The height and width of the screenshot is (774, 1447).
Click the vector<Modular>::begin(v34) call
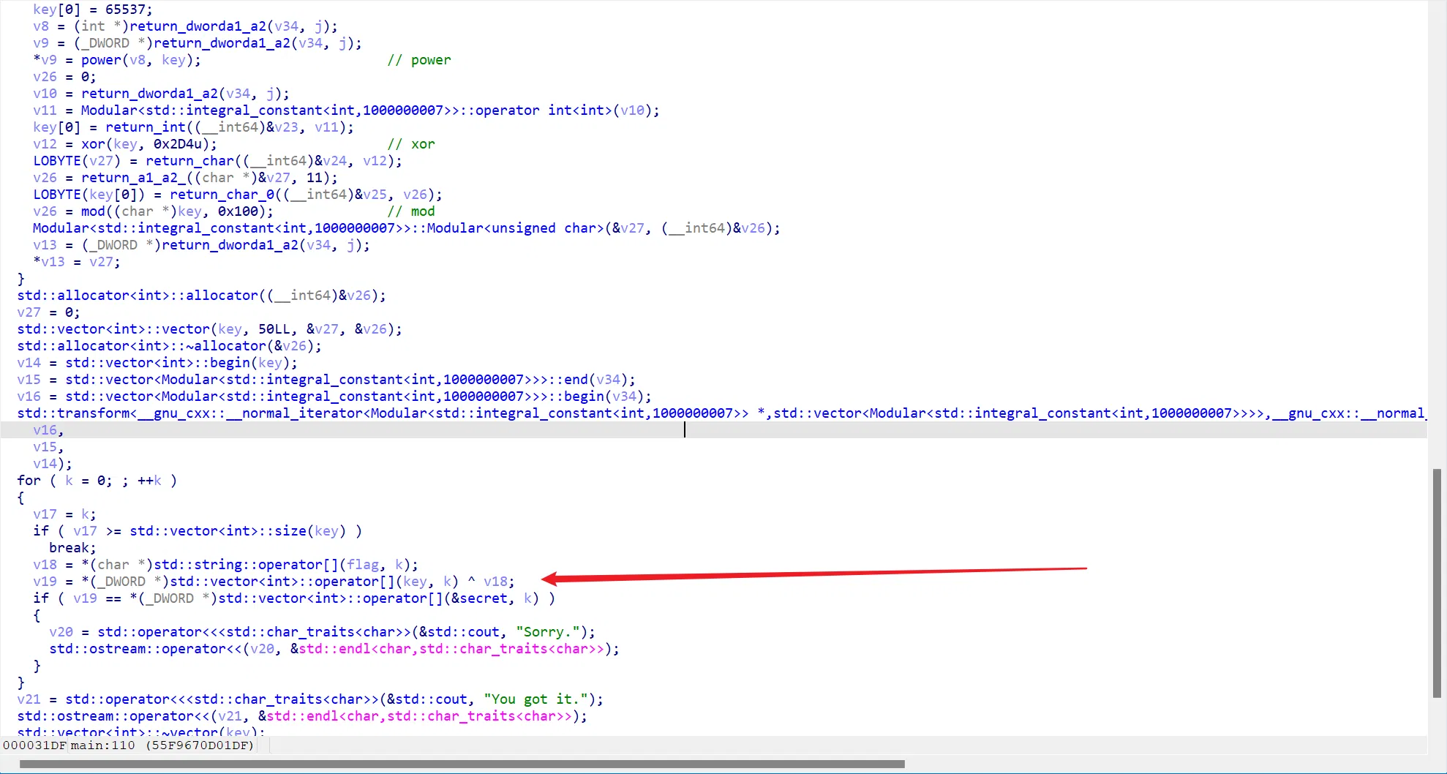pyautogui.click(x=358, y=397)
